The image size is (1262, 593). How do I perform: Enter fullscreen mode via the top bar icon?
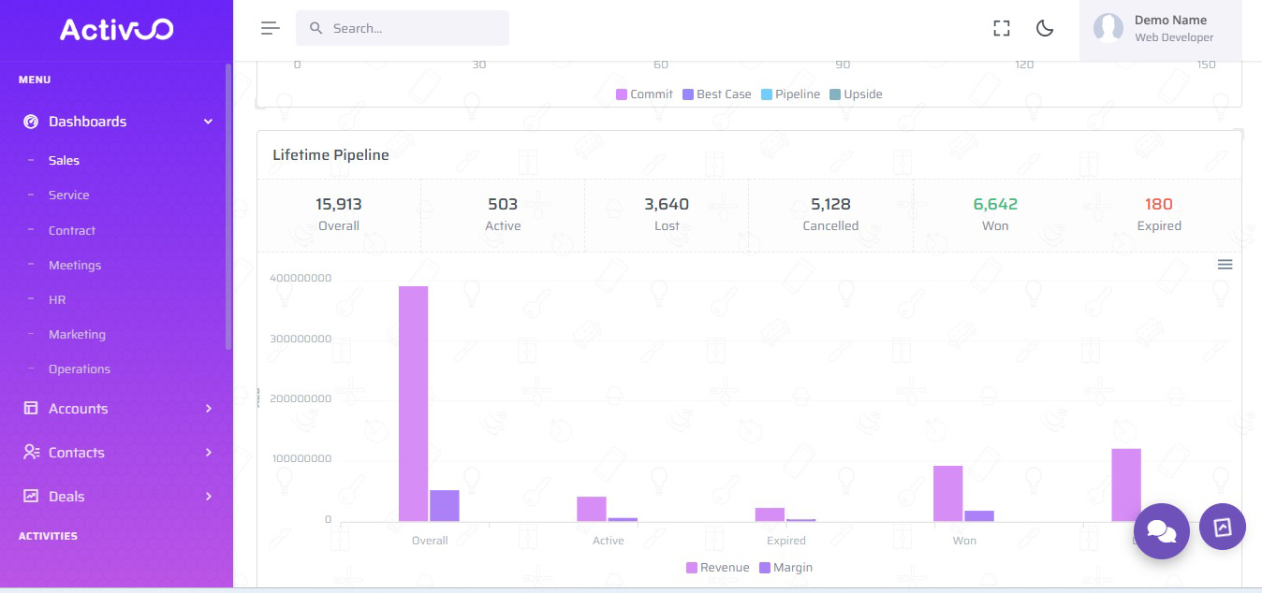point(1002,28)
